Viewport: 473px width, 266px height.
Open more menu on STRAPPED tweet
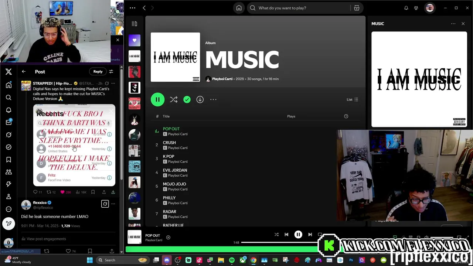pos(113,83)
